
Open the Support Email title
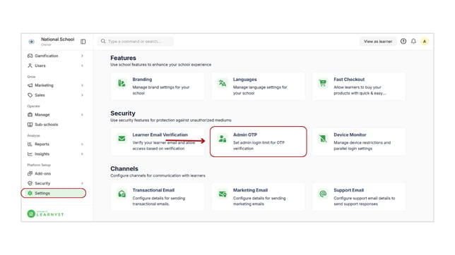pos(349,190)
